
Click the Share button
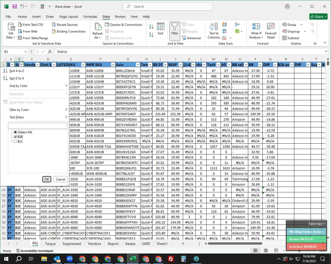[x=318, y=16]
